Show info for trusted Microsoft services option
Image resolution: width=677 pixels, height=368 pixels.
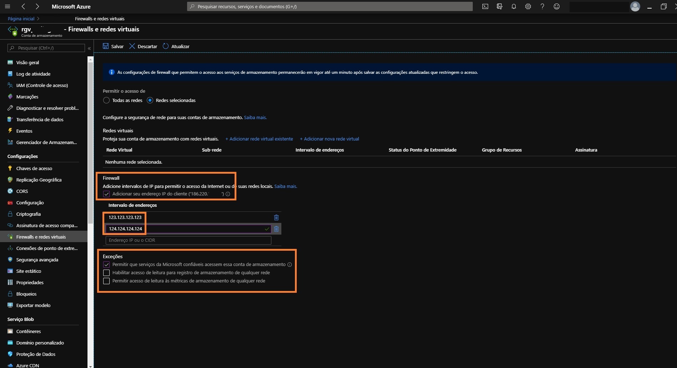[x=290, y=265]
